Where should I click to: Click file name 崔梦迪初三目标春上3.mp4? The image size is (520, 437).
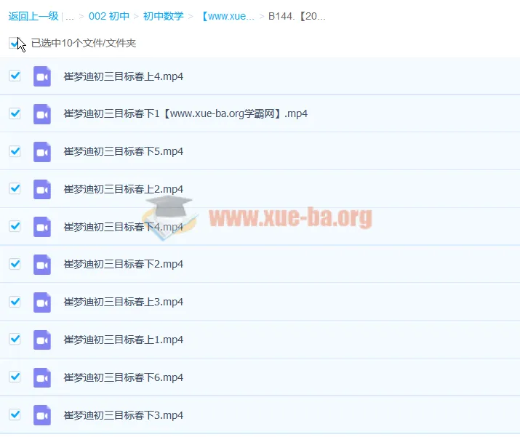pos(124,302)
